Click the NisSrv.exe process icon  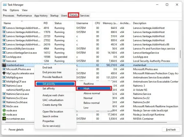pyautogui.click(x=4, y=106)
